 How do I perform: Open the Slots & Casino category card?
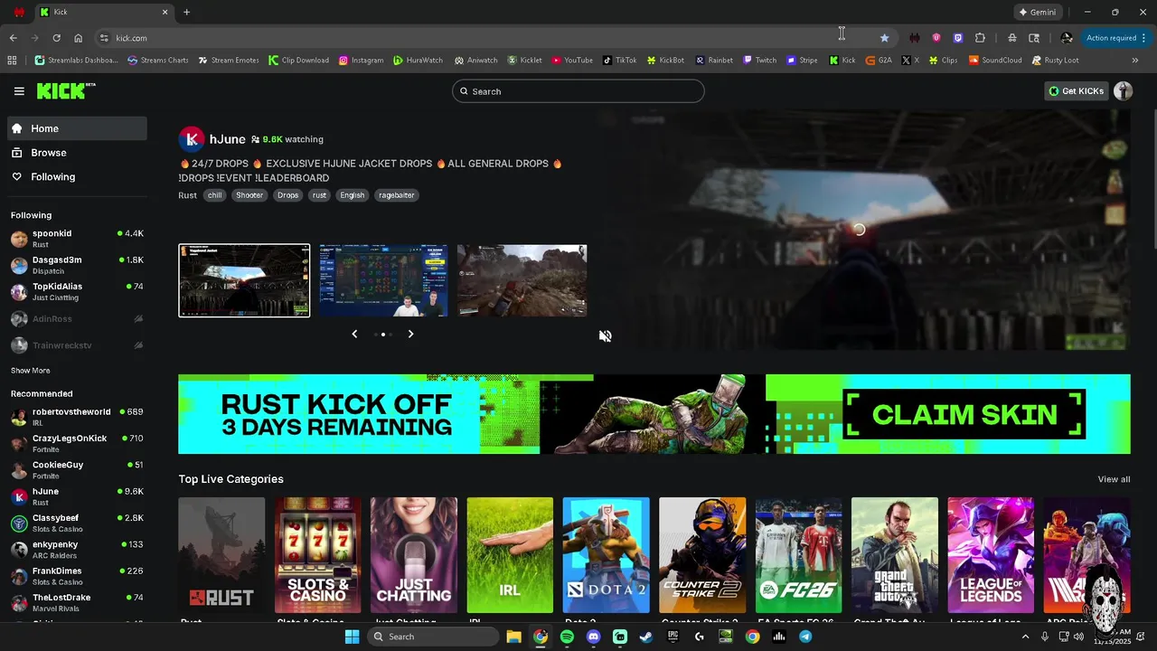click(317, 555)
